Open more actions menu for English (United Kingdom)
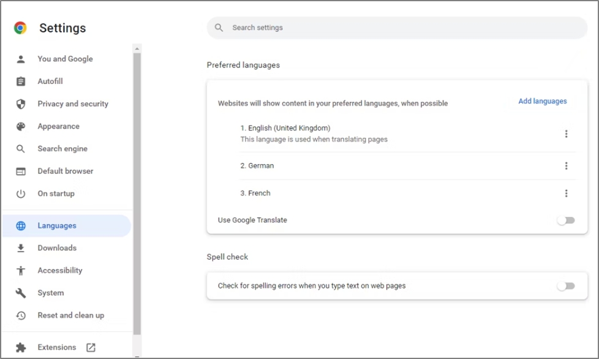599x359 pixels. coord(566,134)
